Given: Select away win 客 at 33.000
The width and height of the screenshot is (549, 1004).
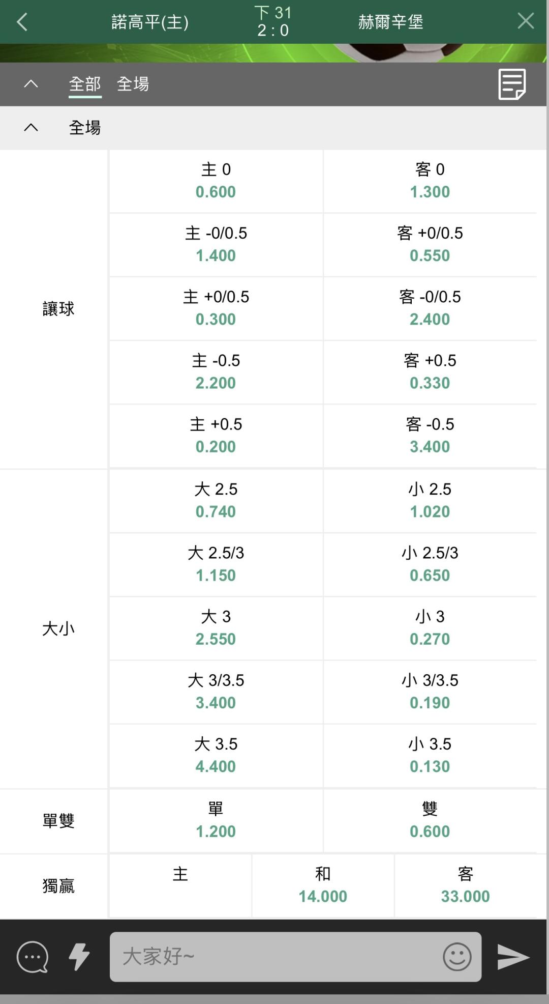Looking at the screenshot, I should point(466,885).
